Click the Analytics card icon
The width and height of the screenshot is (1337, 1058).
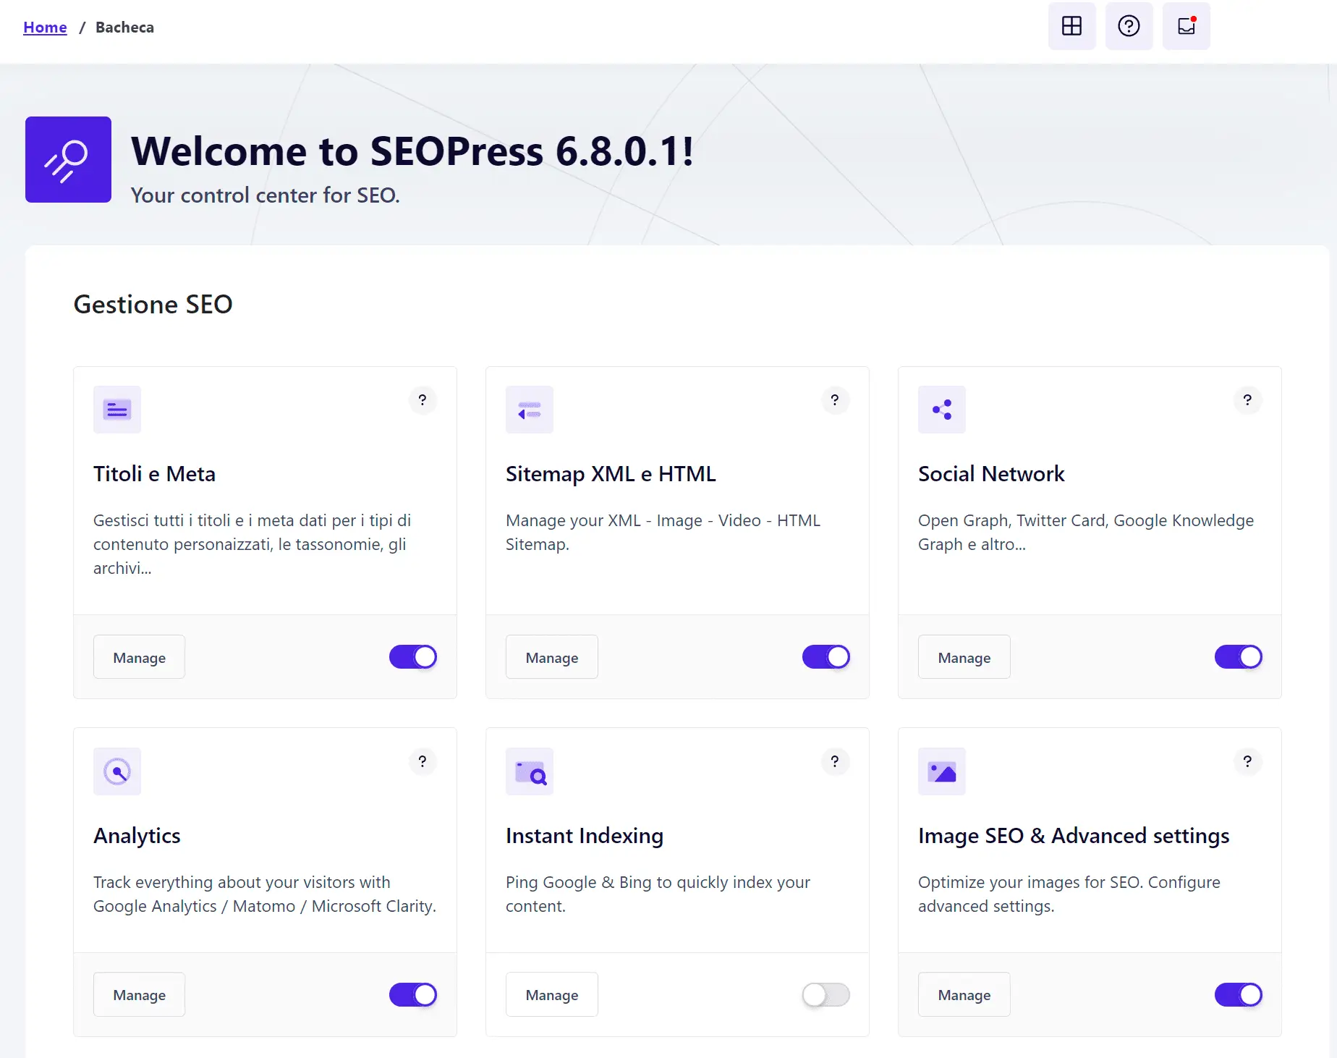tap(117, 771)
